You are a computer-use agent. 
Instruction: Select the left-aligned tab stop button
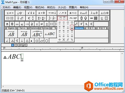[x=12, y=45]
